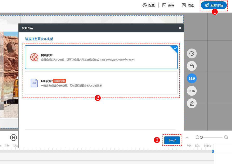Switch canvas ratio to 9:16
Screen dimensions: 232x164
(x=192, y=91)
